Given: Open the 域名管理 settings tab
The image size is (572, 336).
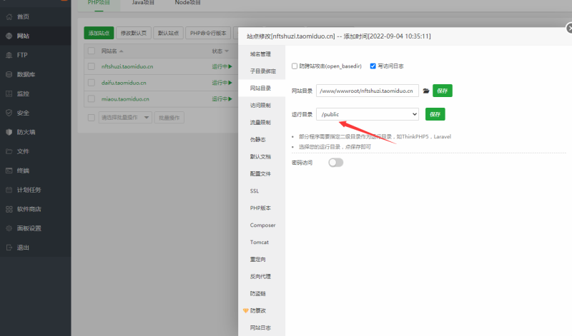Looking at the screenshot, I should click(x=260, y=54).
